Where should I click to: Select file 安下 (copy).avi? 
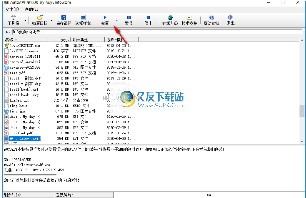(x=24, y=139)
